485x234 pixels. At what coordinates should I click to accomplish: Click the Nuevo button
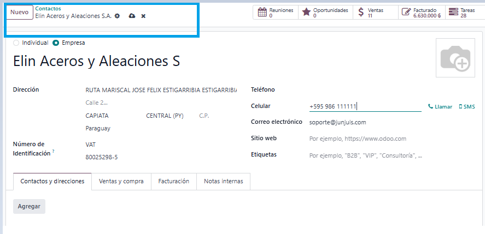click(20, 13)
